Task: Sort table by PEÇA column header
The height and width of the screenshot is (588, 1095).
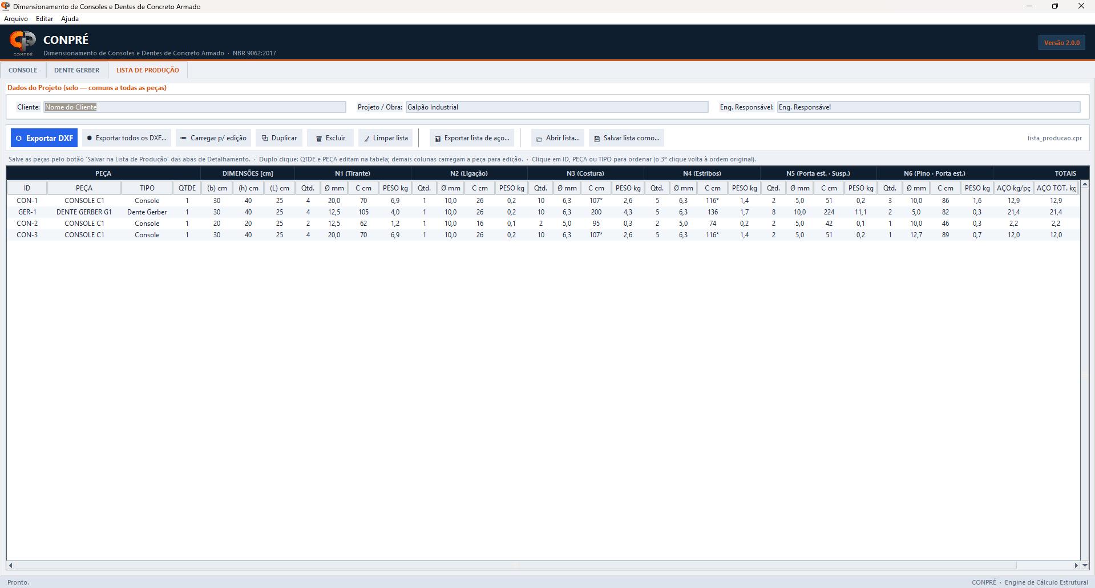Action: [84, 188]
